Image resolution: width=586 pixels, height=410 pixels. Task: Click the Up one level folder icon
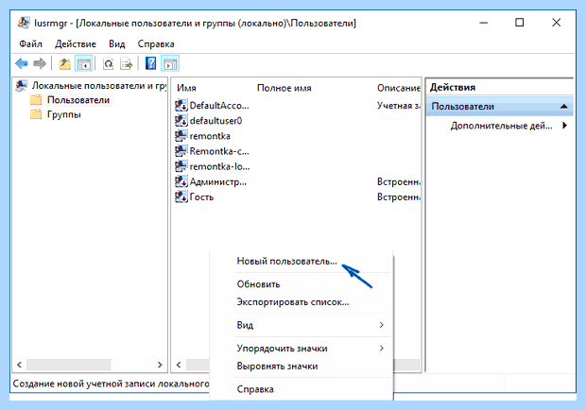tap(64, 64)
